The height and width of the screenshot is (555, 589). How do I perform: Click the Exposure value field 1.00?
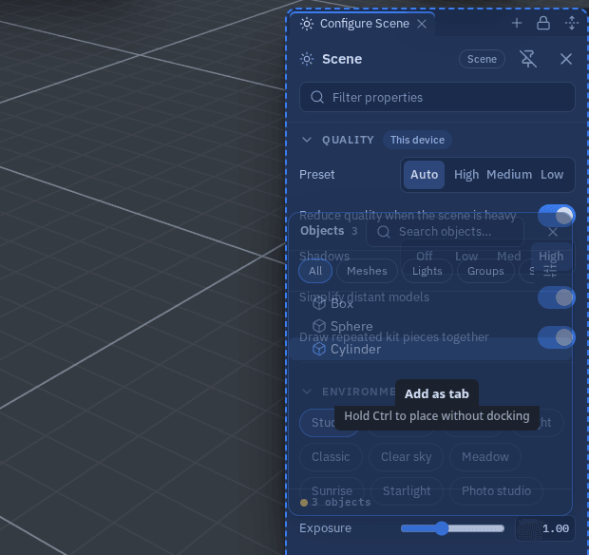click(545, 528)
